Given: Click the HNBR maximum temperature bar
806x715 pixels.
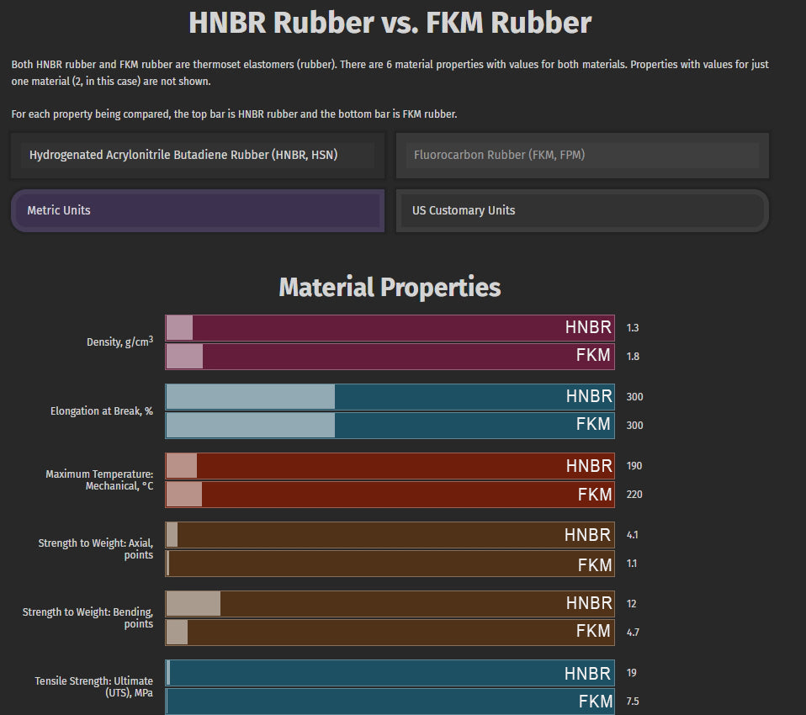Looking at the screenshot, I should [390, 466].
